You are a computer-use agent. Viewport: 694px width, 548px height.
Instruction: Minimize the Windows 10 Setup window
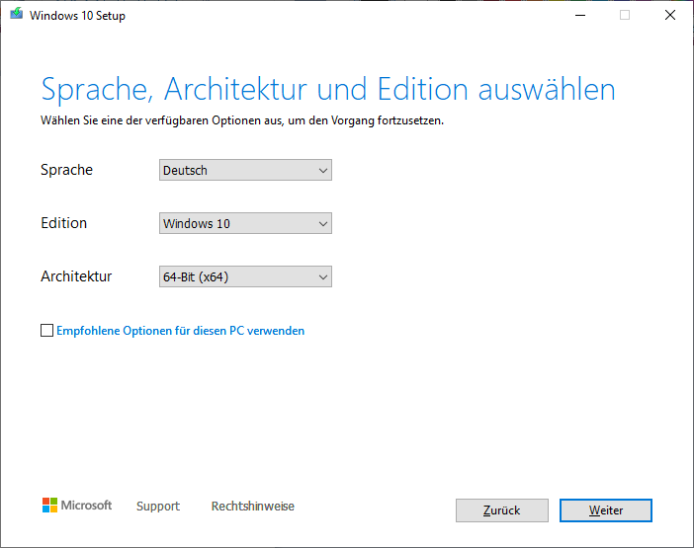(578, 16)
